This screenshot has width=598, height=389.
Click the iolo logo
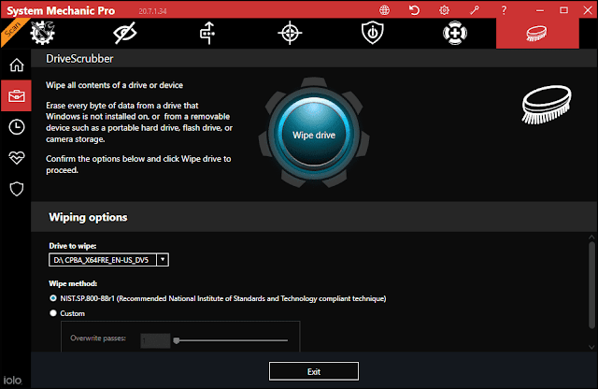tap(12, 381)
